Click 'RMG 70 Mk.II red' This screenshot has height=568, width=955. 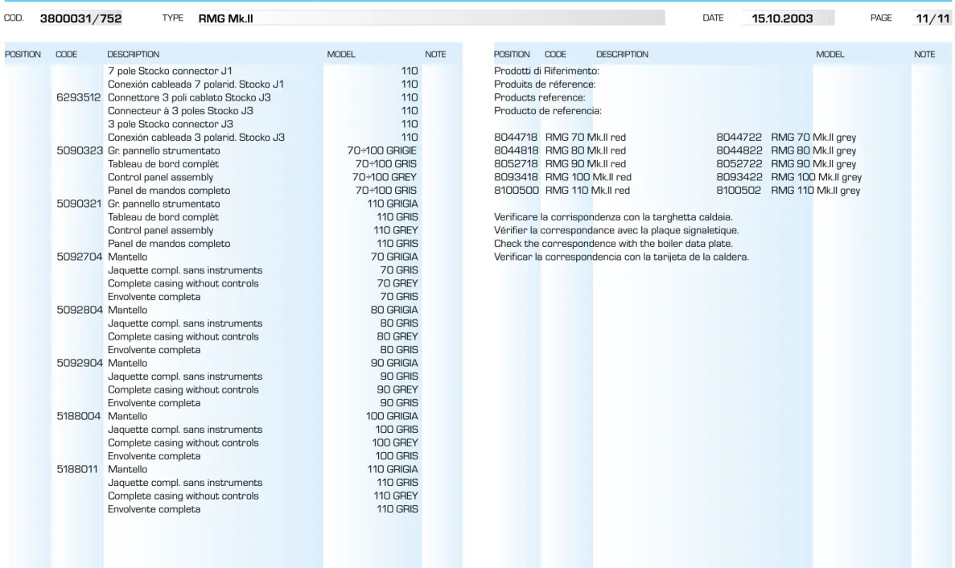pyautogui.click(x=585, y=138)
